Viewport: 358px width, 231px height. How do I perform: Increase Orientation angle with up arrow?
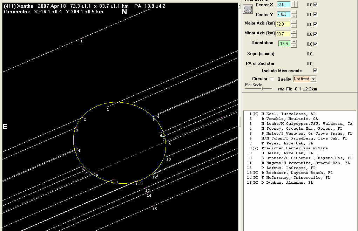(x=294, y=42)
